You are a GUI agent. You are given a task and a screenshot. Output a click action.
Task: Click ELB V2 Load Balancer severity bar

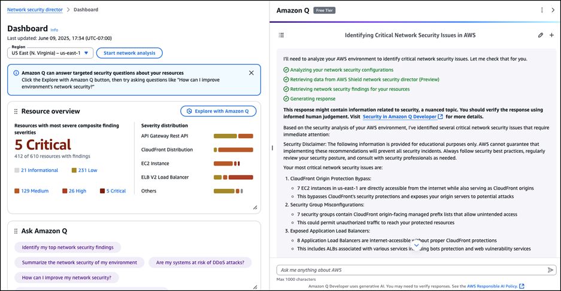click(234, 177)
